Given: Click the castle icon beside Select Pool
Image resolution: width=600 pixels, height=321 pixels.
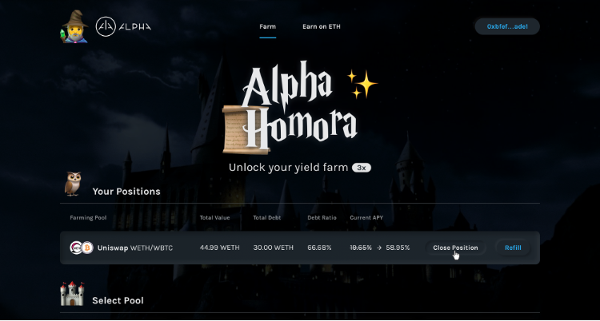Looking at the screenshot, I should point(72,294).
